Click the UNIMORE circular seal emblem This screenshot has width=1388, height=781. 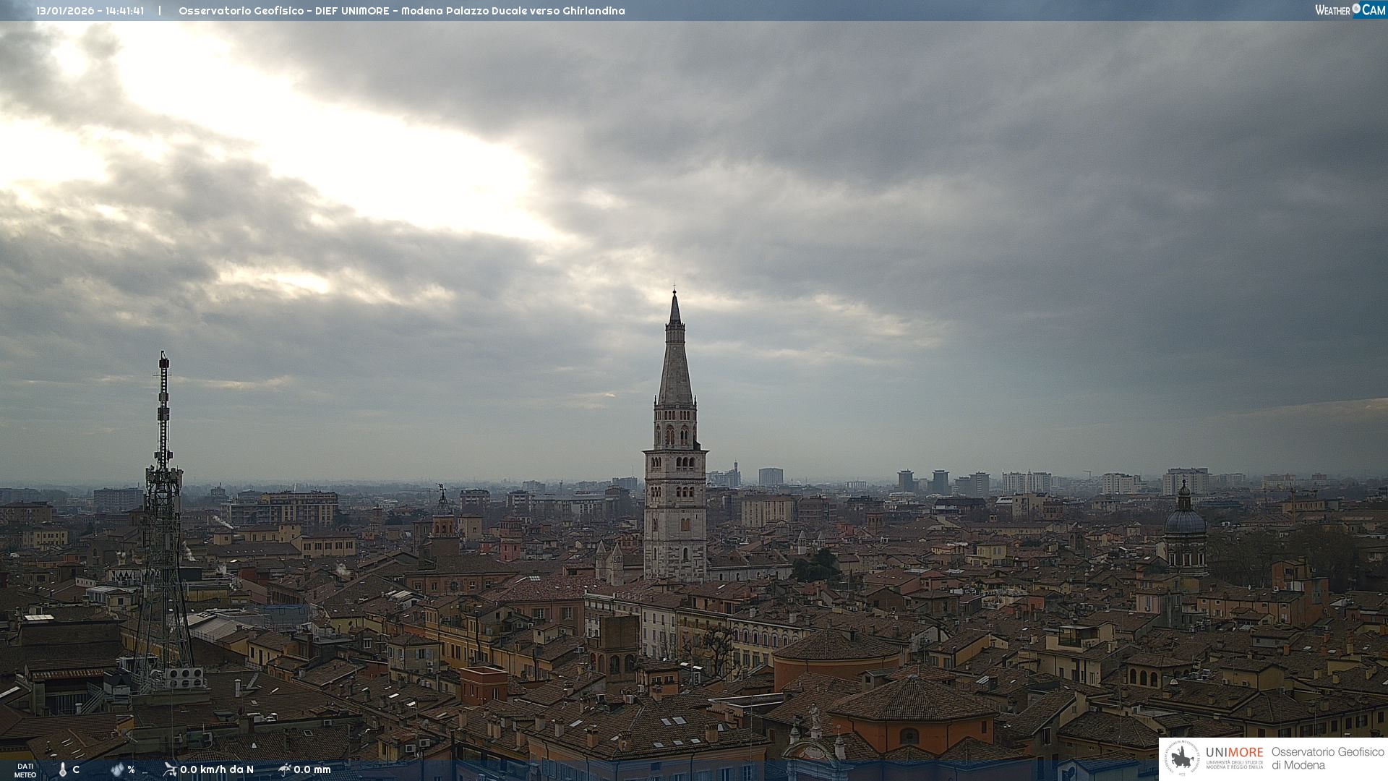pyautogui.click(x=1183, y=758)
